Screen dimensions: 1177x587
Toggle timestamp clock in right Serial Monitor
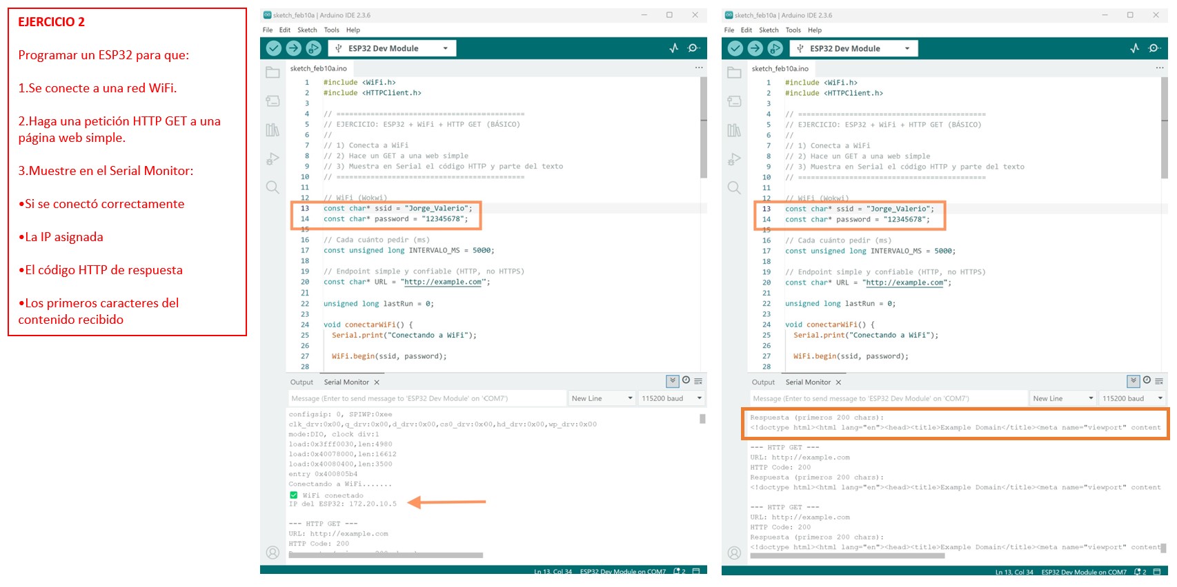coord(1147,381)
